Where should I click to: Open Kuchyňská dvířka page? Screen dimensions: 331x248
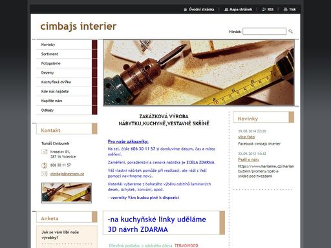click(64, 82)
